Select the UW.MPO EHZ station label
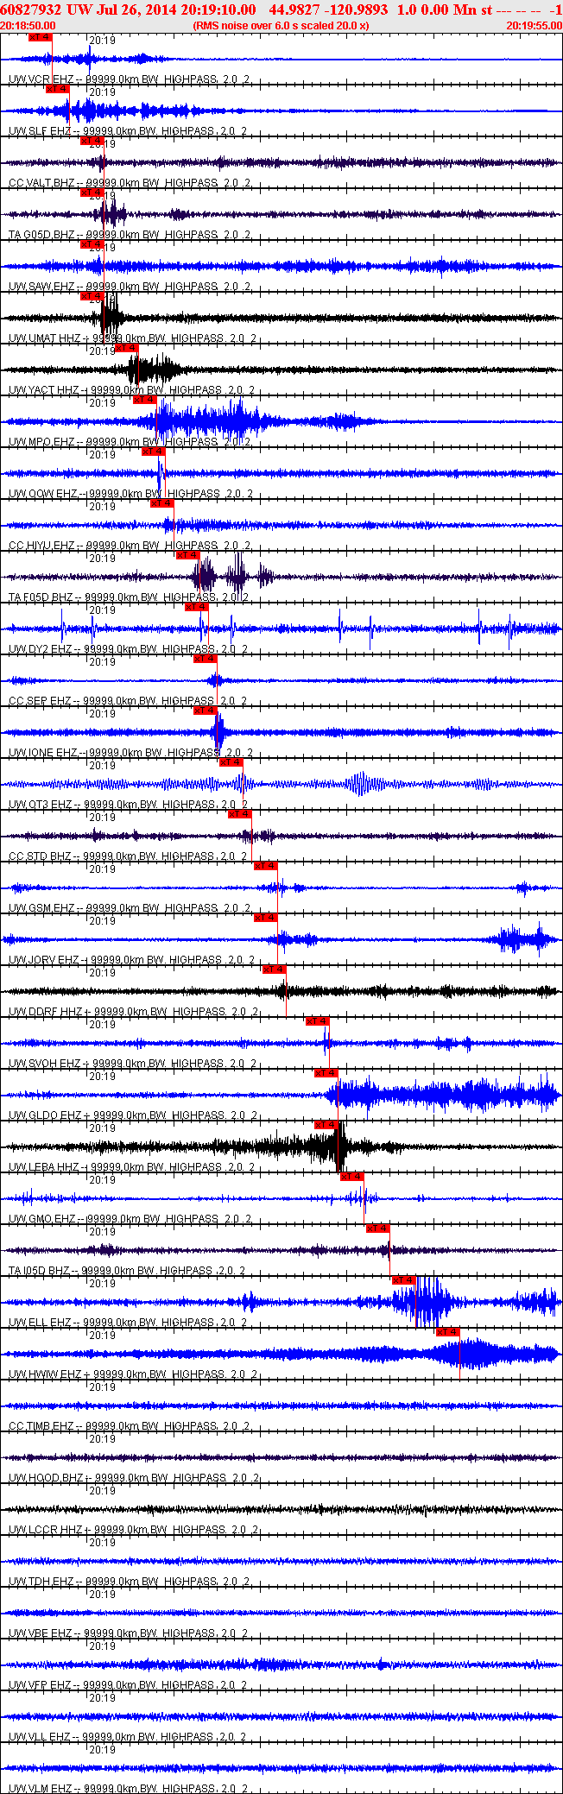This screenshot has height=1794, width=563. [41, 442]
